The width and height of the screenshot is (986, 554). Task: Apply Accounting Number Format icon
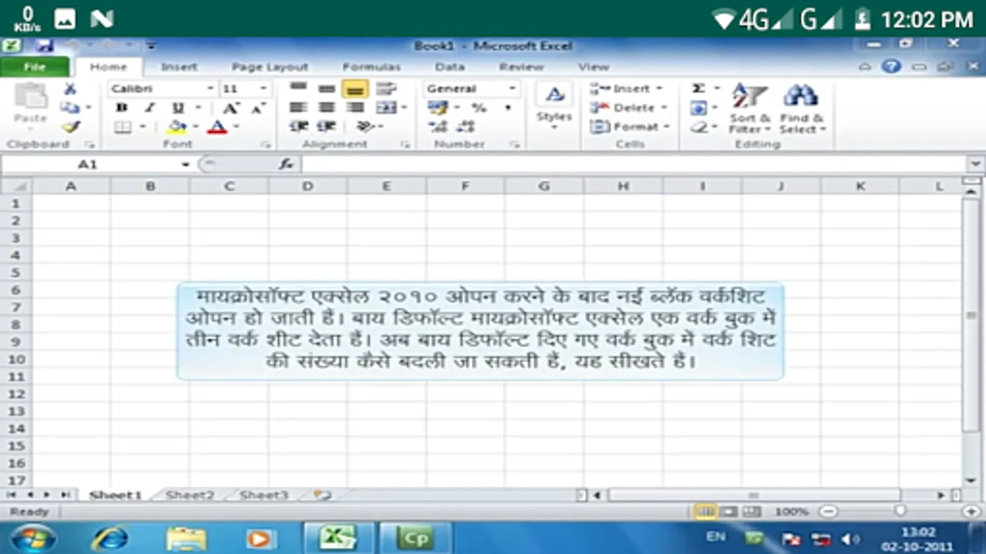pos(438,108)
